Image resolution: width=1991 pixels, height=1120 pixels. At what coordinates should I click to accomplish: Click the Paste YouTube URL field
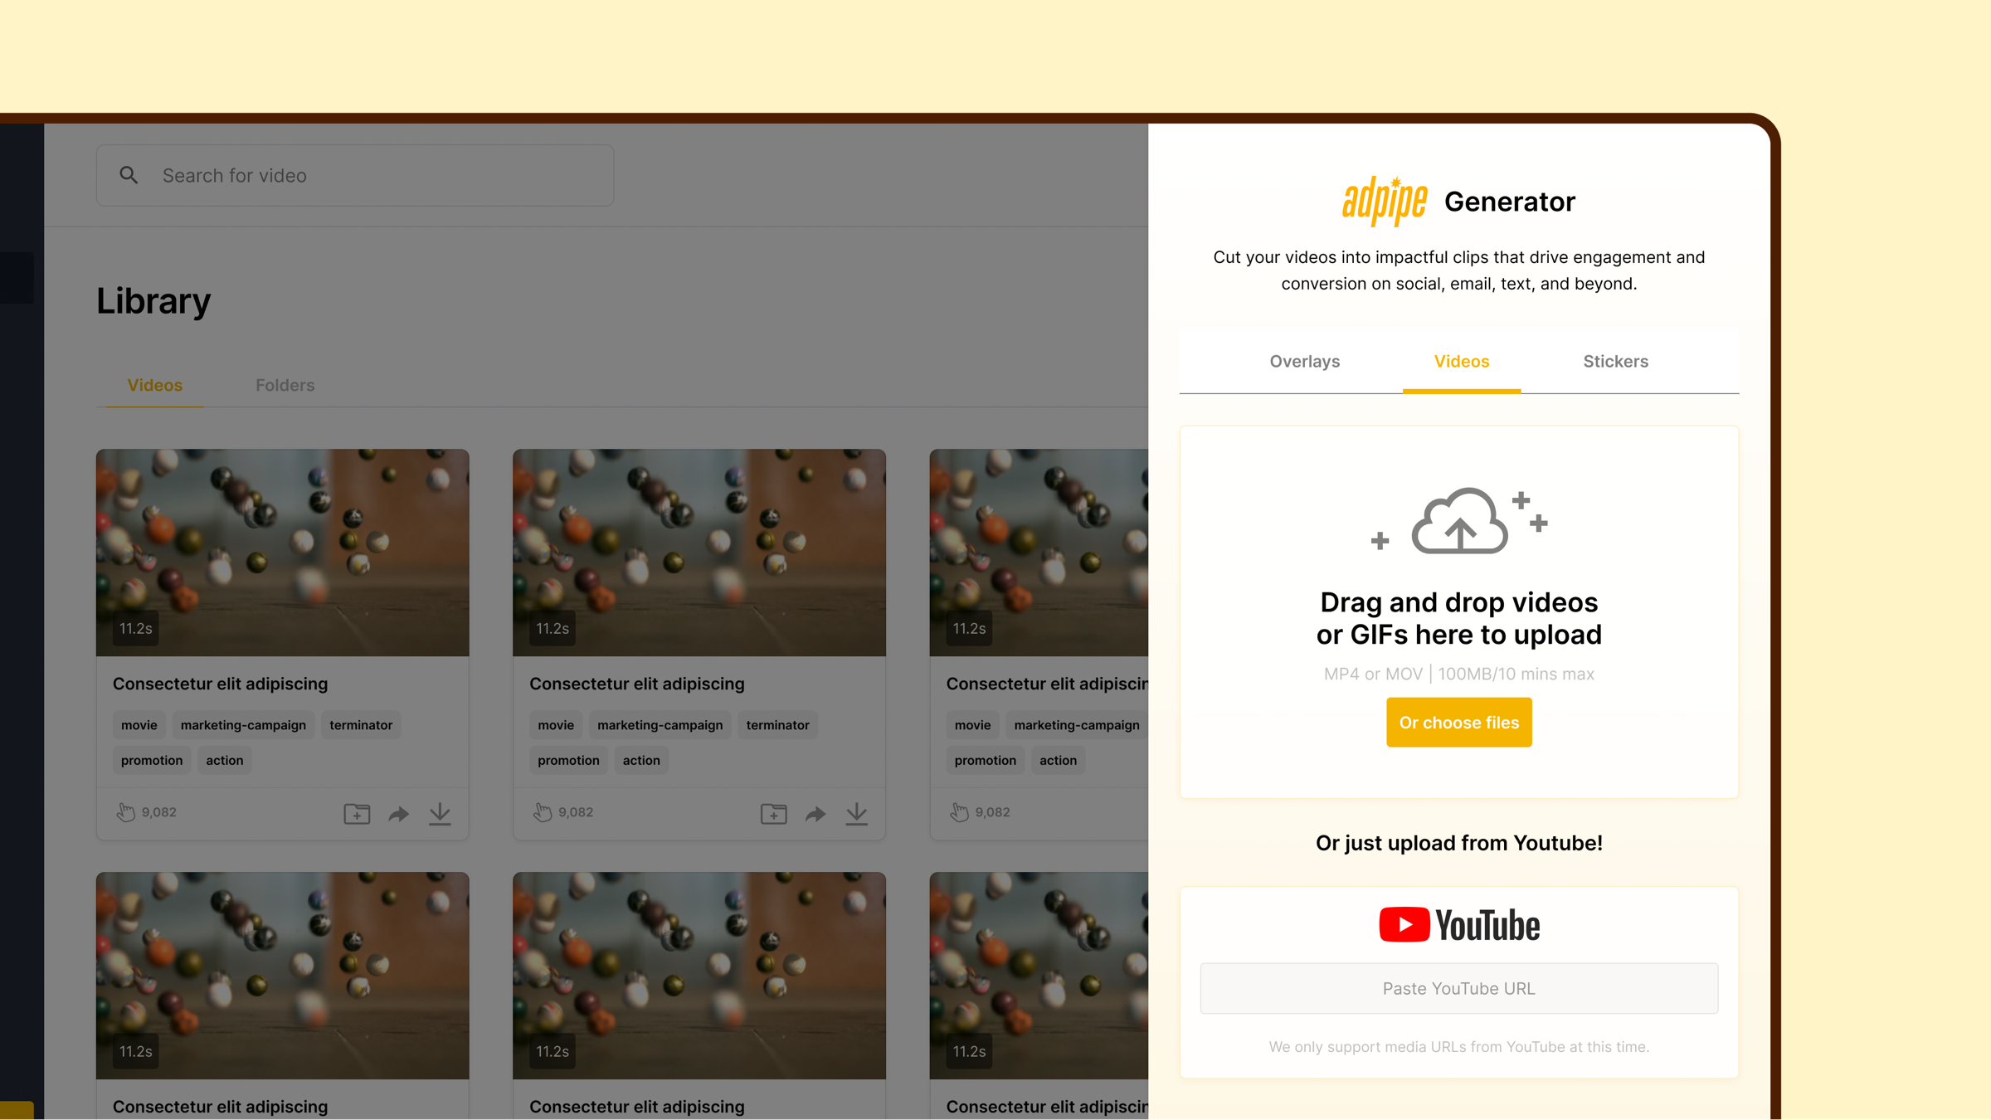[1458, 988]
